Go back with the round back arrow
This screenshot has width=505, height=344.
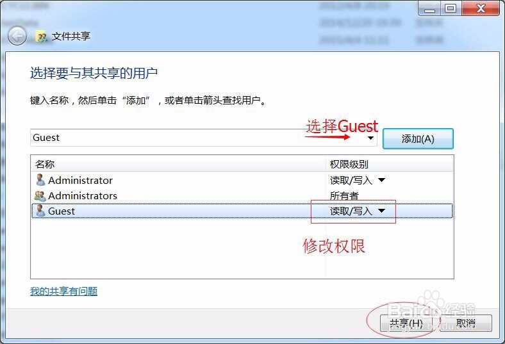click(x=17, y=36)
